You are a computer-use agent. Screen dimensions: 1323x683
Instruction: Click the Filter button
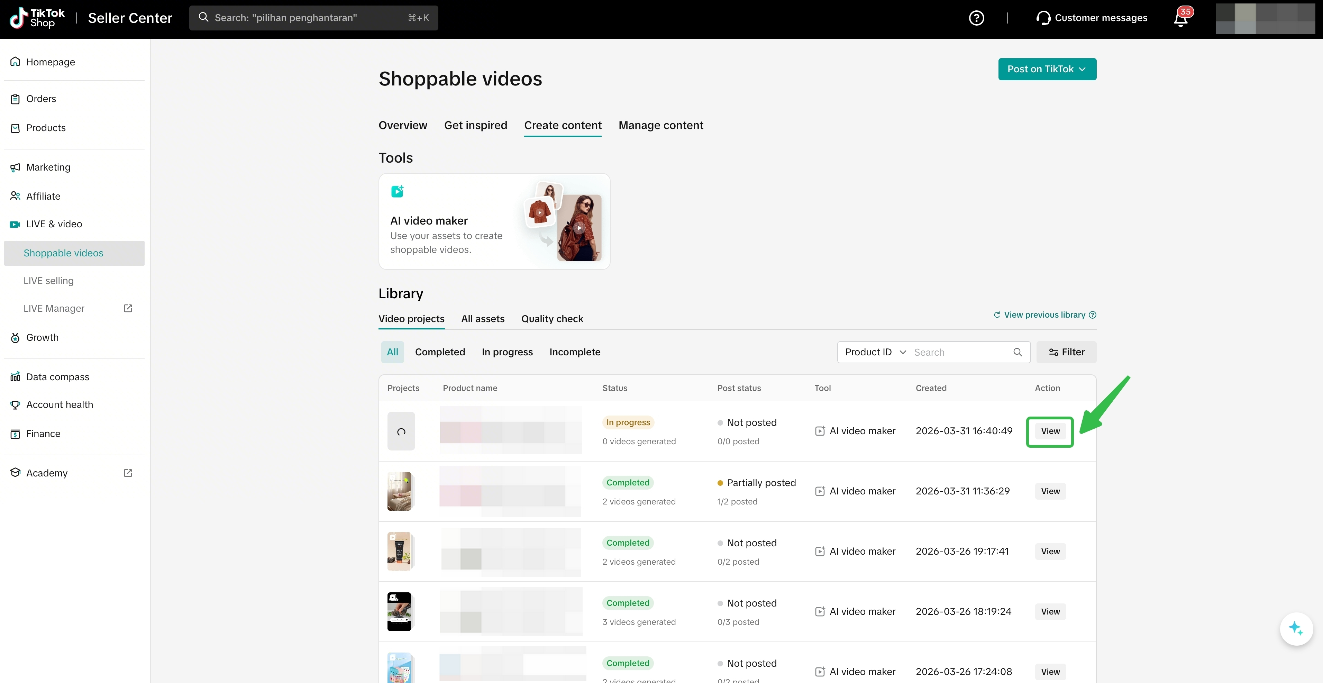pos(1066,352)
